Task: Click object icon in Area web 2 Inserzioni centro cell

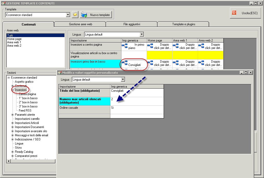Action: [201, 45]
